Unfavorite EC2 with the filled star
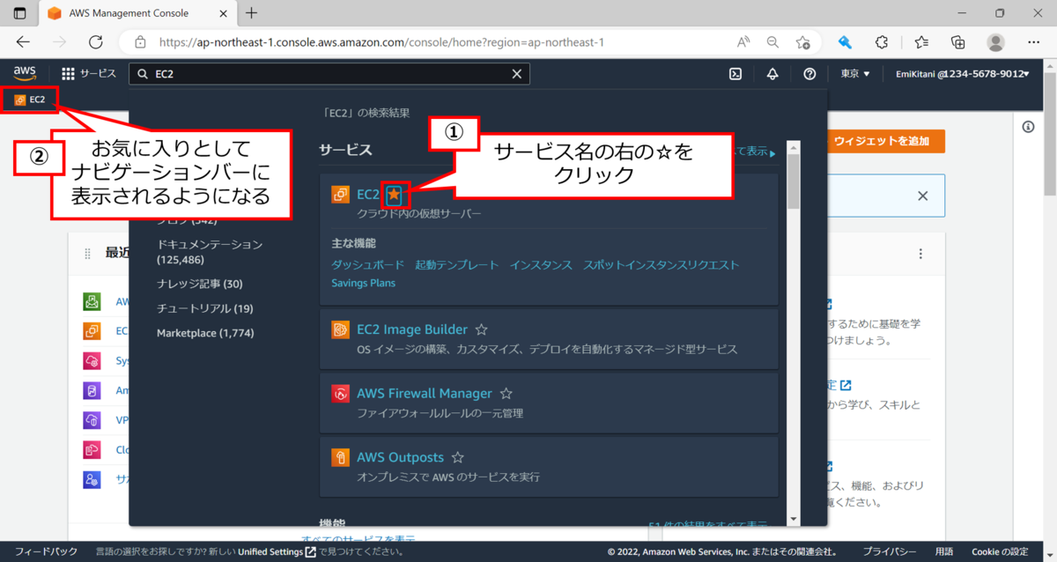Screen dimensions: 1057x562 point(394,194)
